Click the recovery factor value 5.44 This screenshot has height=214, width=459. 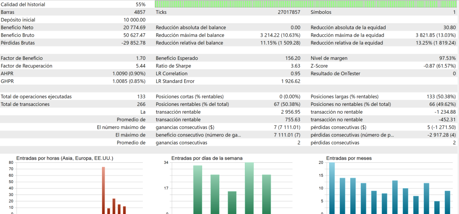click(x=141, y=66)
